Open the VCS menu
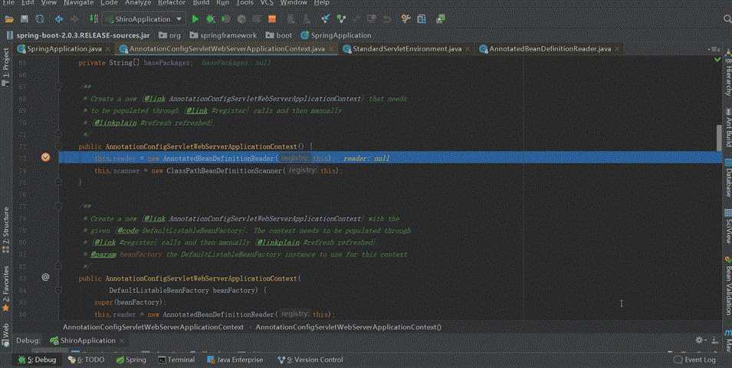 tap(267, 2)
